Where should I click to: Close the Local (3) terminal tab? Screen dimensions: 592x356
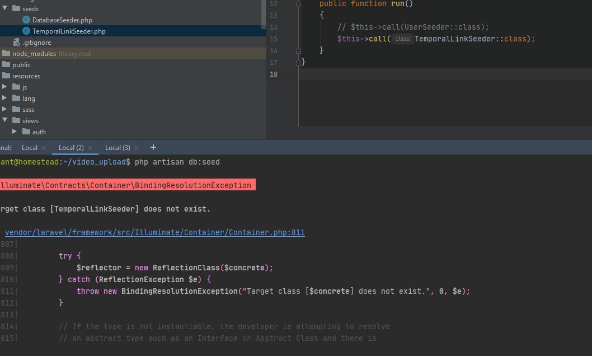pos(138,148)
